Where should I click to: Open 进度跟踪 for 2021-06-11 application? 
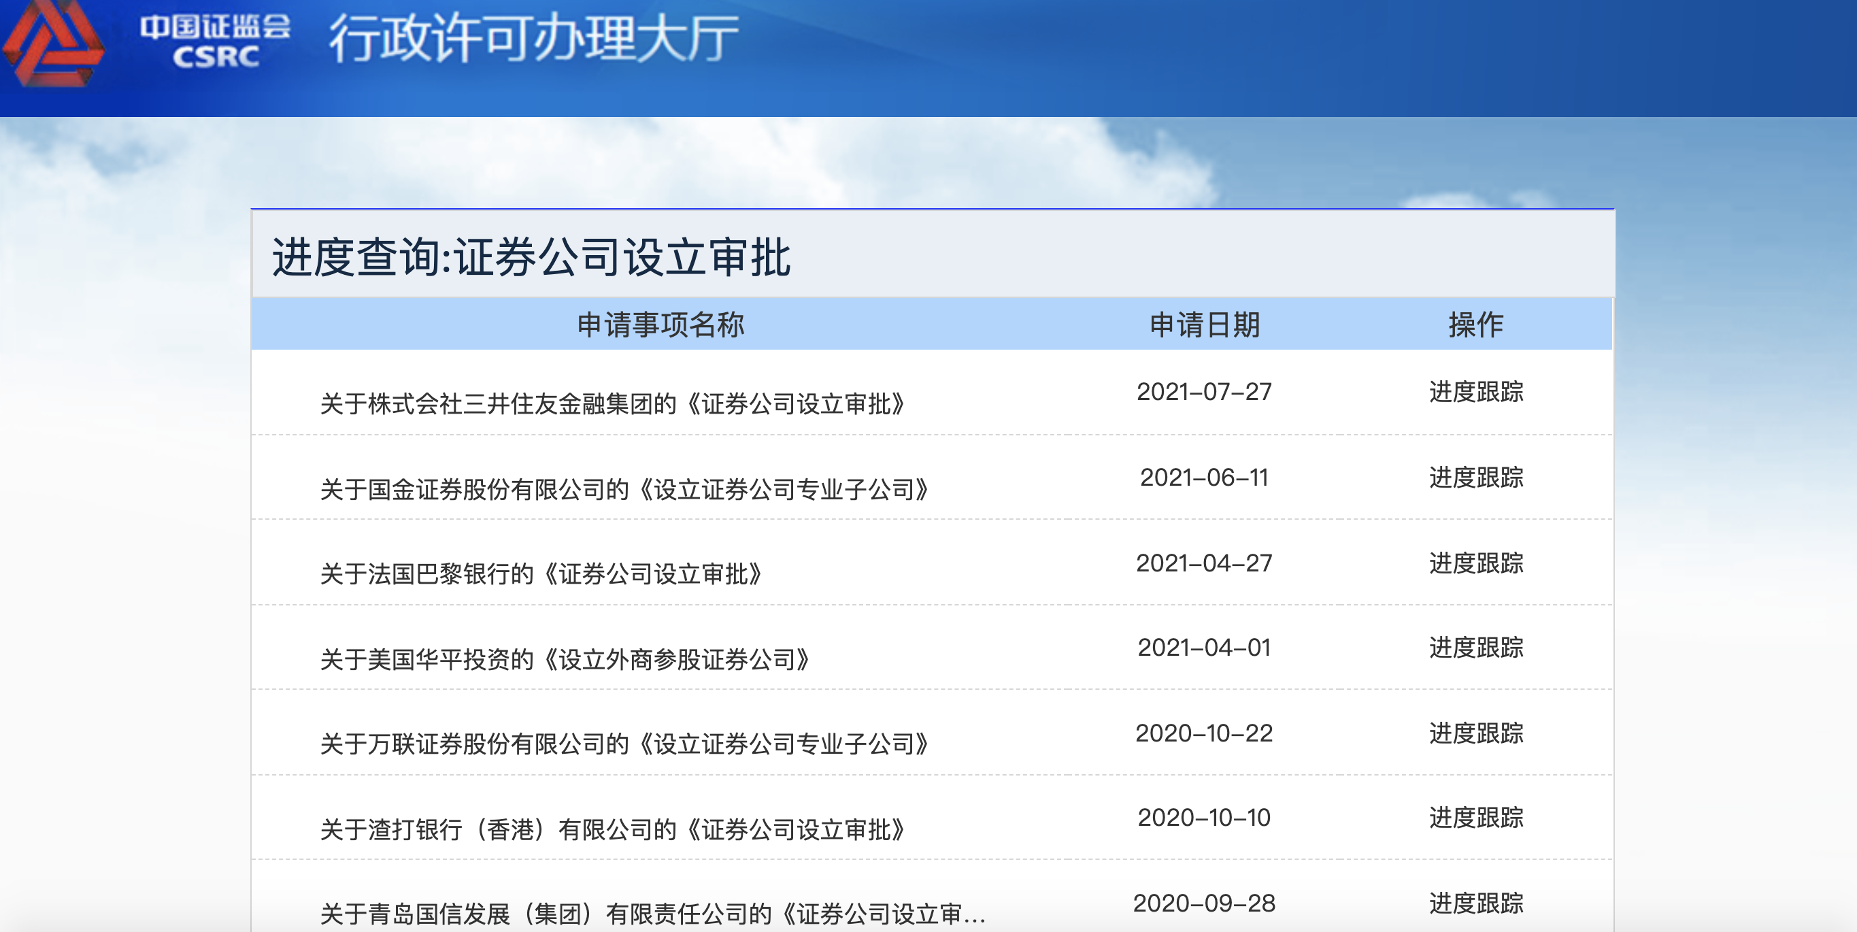point(1475,477)
